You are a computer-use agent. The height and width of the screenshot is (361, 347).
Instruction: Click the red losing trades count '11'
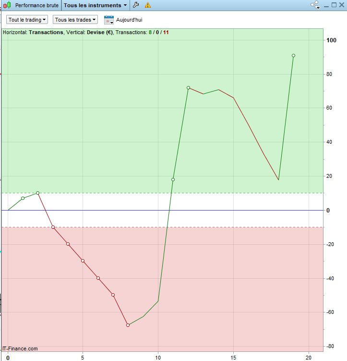click(166, 33)
